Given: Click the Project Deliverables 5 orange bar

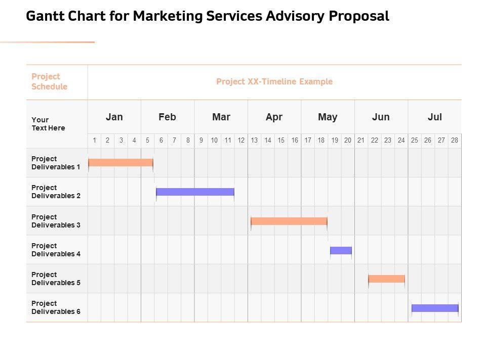Looking at the screenshot, I should (x=386, y=279).
